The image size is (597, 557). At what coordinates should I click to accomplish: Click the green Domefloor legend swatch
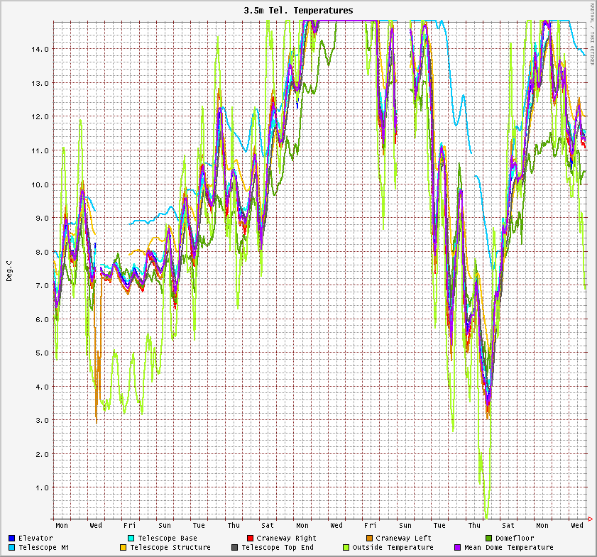coord(488,539)
